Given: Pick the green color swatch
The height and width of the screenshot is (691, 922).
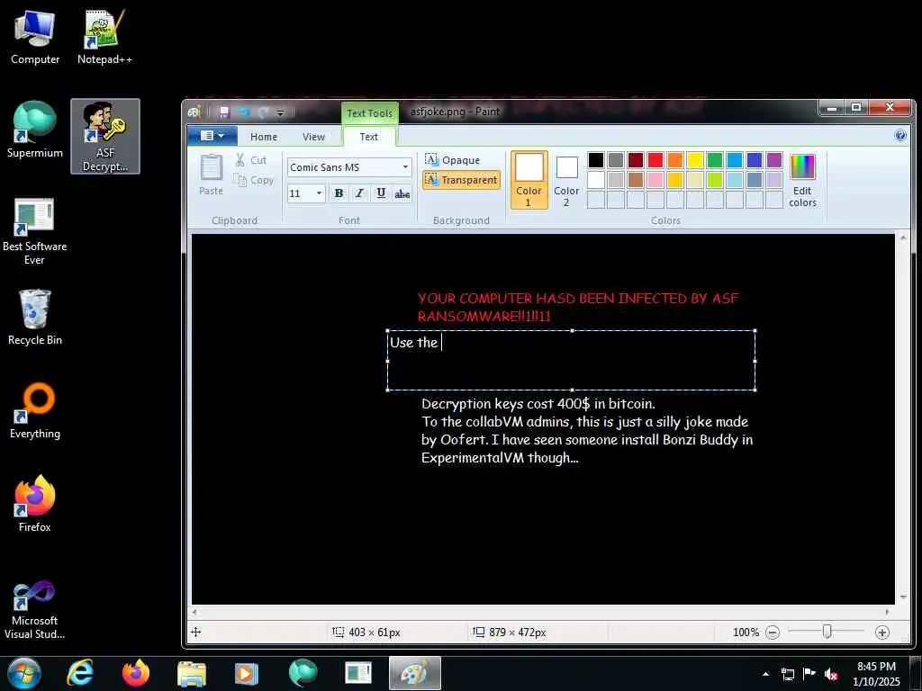Looking at the screenshot, I should (714, 160).
